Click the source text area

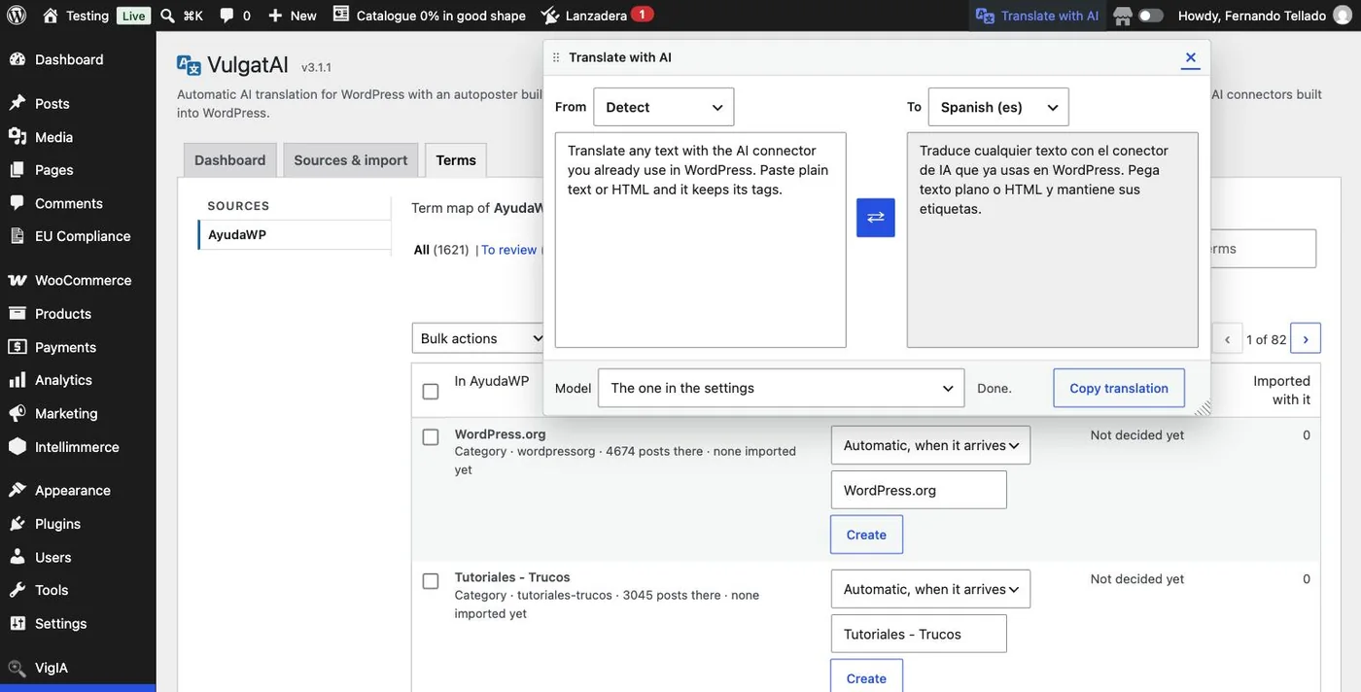[x=701, y=240]
